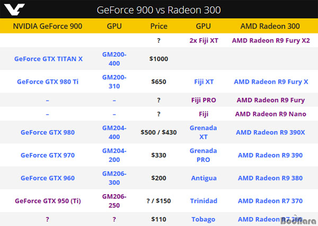The image size is (318, 226).
Task: Click the Price column header
Action: [159, 26]
